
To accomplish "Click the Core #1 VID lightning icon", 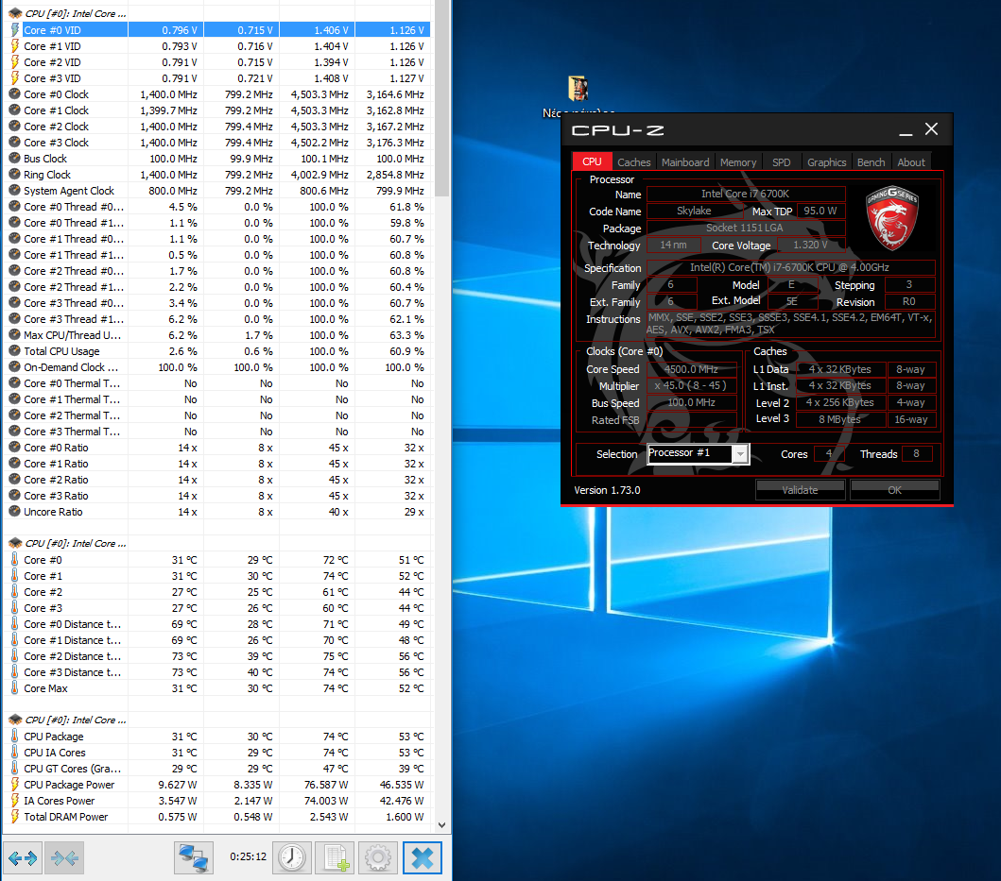I will point(15,46).
